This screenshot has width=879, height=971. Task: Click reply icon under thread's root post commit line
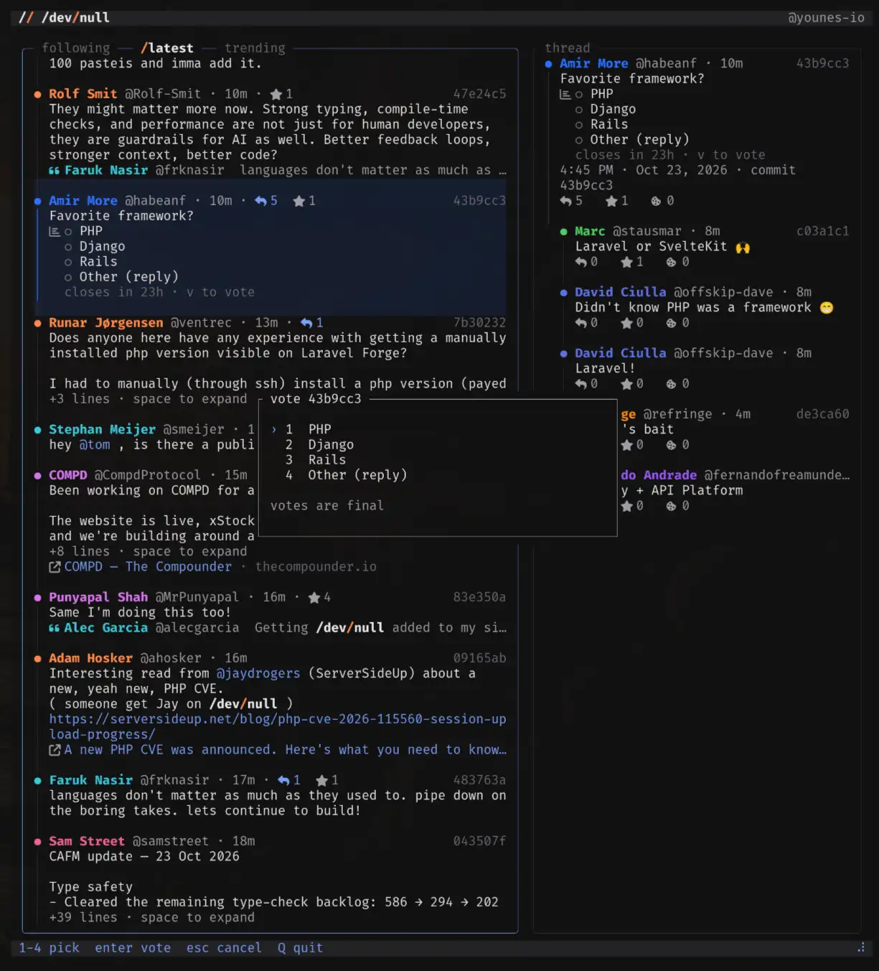565,201
